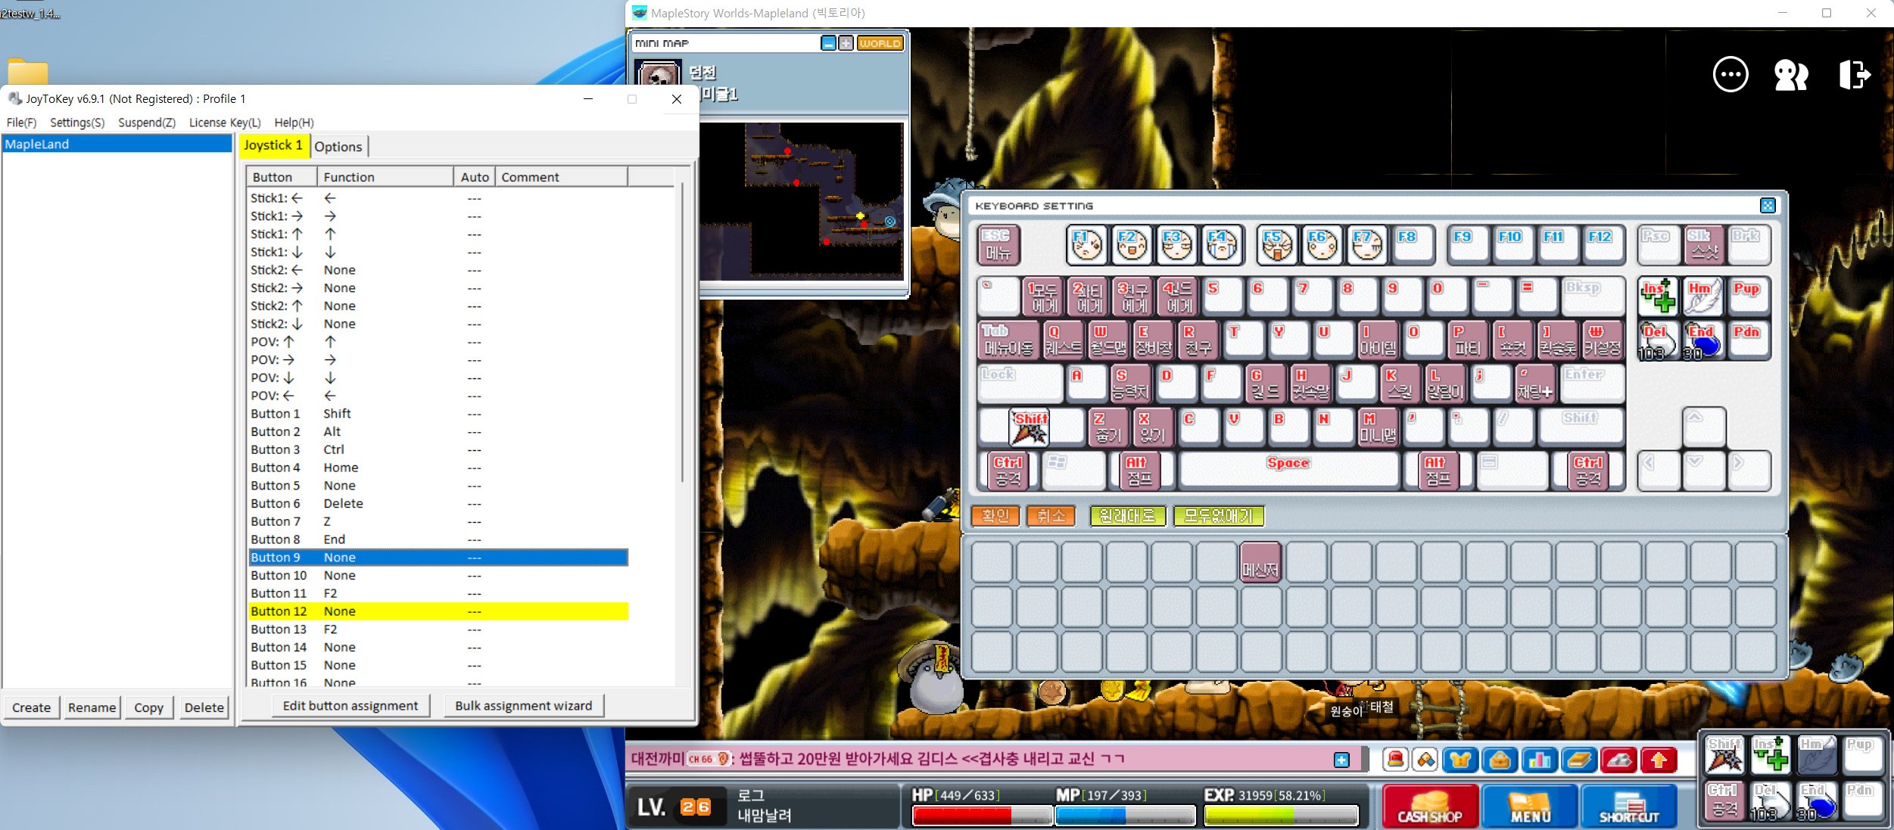Open the folder icon on the desktop

tap(28, 71)
